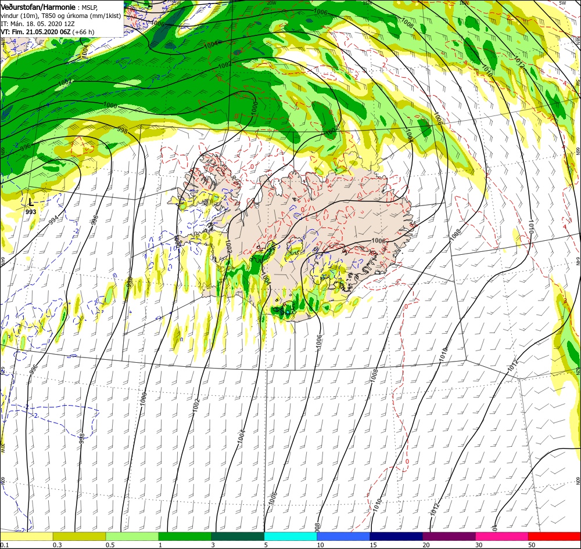The width and height of the screenshot is (581, 549).
Task: Click the '(+66 h)' forecast offset text
Action: [83, 32]
